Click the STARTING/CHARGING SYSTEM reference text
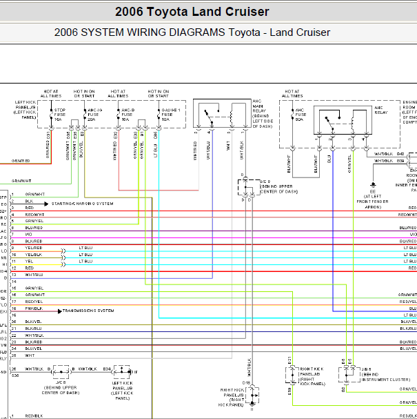Viewport: 417px width, 419px height. coord(83,204)
